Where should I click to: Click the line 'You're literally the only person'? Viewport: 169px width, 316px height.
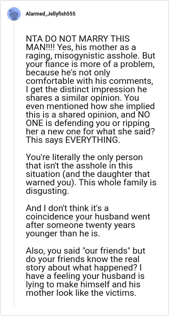point(84,157)
